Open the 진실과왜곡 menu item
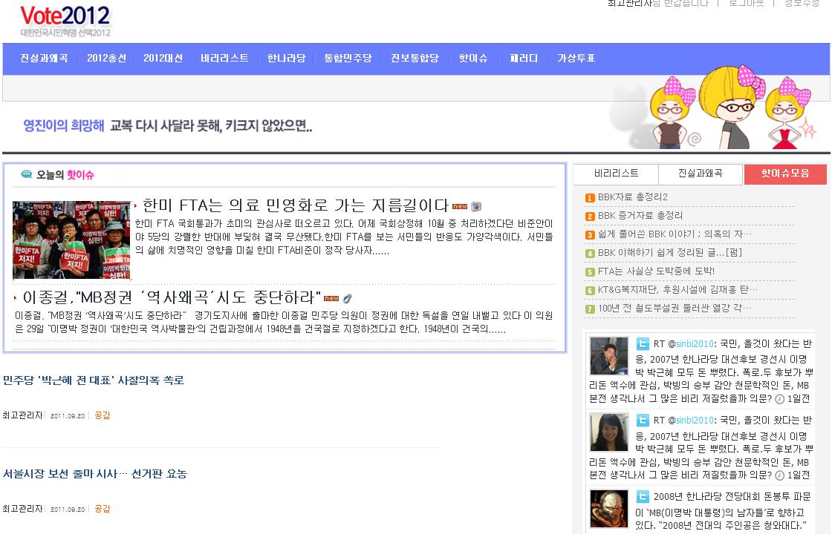 click(44, 59)
